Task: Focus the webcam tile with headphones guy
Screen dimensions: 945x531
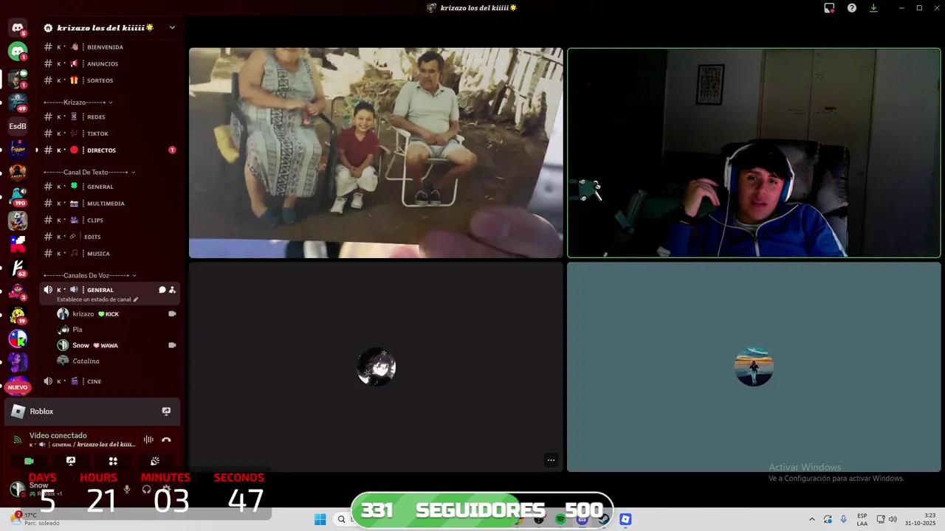Action: 754,153
